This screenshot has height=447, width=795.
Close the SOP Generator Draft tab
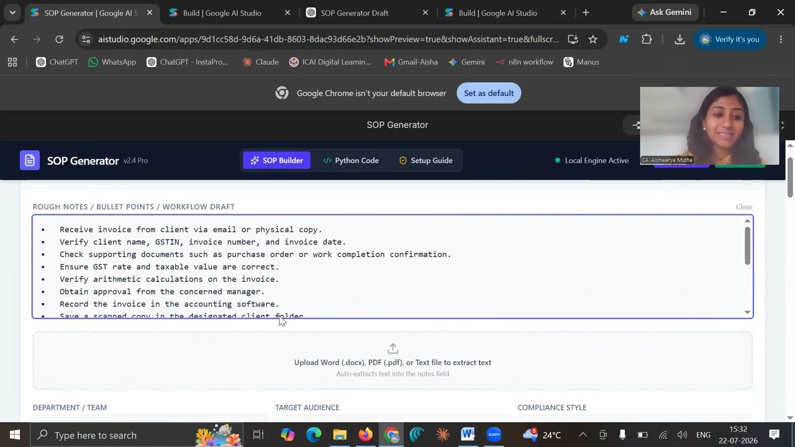click(x=425, y=12)
